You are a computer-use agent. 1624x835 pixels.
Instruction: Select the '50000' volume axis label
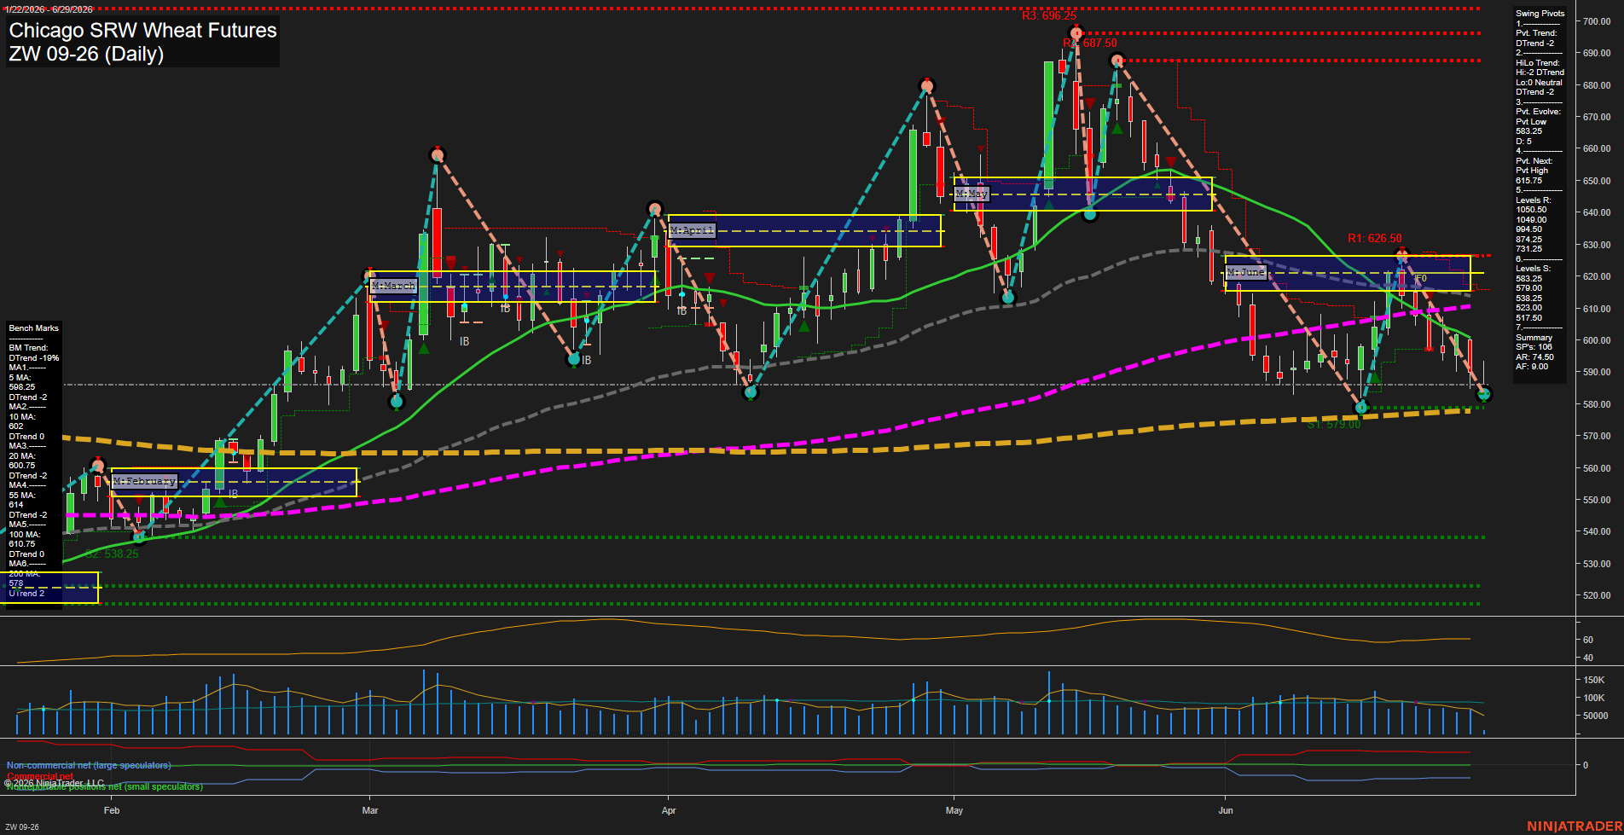[x=1596, y=716]
